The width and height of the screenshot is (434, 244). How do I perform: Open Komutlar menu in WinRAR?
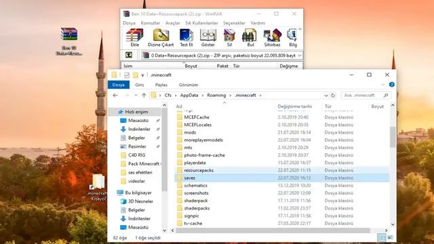(151, 23)
